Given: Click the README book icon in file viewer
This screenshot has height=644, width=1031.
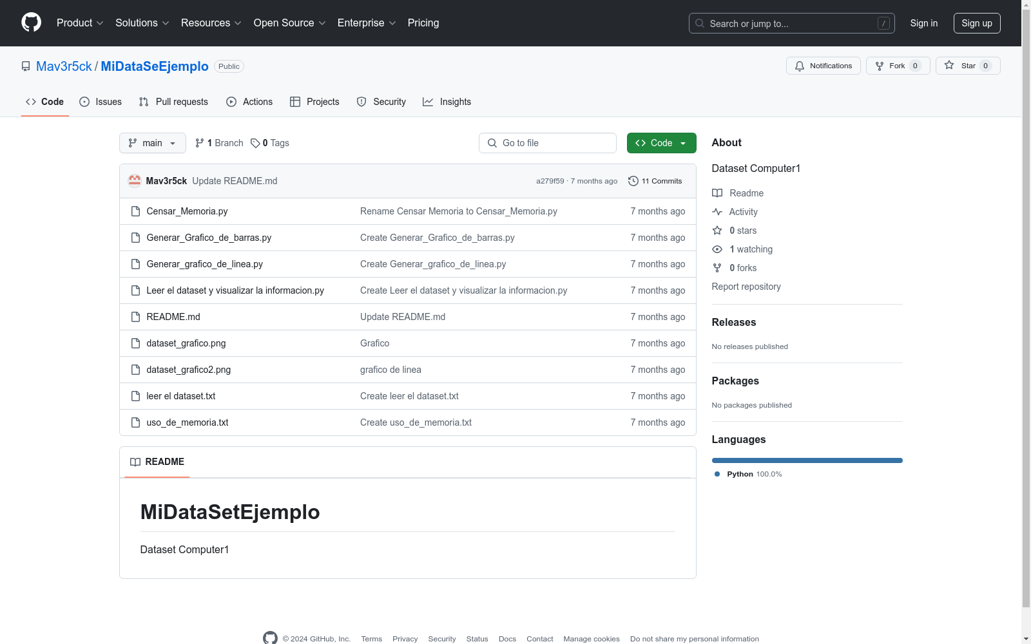Looking at the screenshot, I should 135,462.
